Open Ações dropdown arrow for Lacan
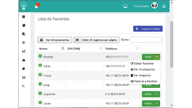192x108 pixels. point(157,103)
